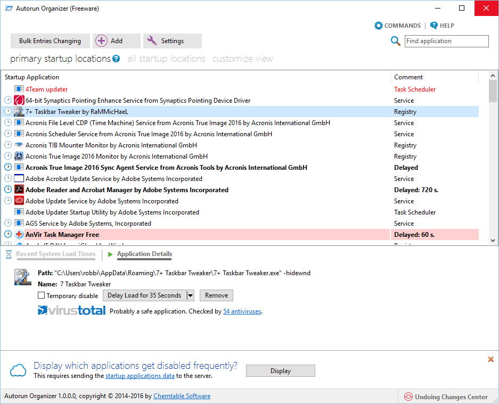499x404 pixels.
Task: Click the Display button in the banner
Action: [281, 371]
